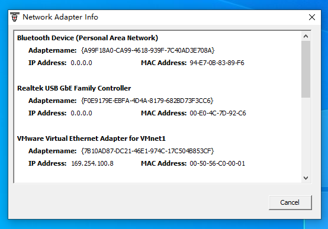Click the Realtek adapter's 0.0.0.0 IP address

(x=81, y=113)
